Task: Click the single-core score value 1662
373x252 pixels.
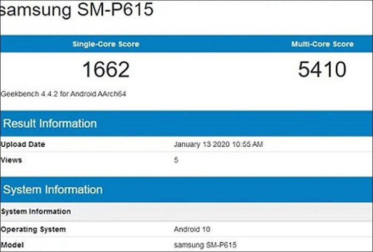Action: (x=106, y=69)
